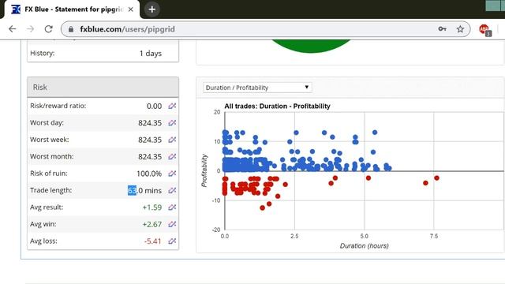Click the 63.0 mins trade length value
Viewport: 505px width, 284px height.
click(x=144, y=190)
